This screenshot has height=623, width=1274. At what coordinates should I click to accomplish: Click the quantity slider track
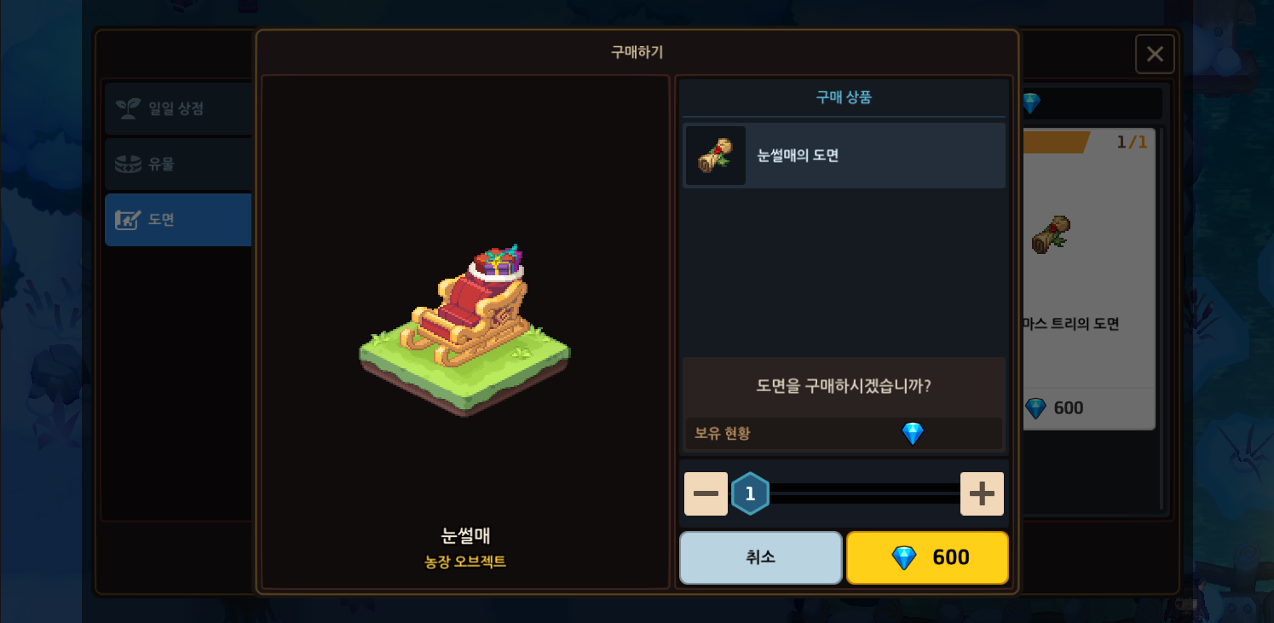click(x=864, y=493)
